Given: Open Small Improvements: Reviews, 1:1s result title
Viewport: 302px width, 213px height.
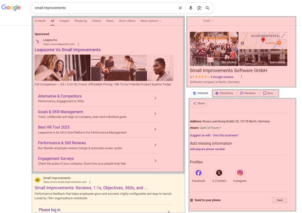Looking at the screenshot, I should click(91, 188).
